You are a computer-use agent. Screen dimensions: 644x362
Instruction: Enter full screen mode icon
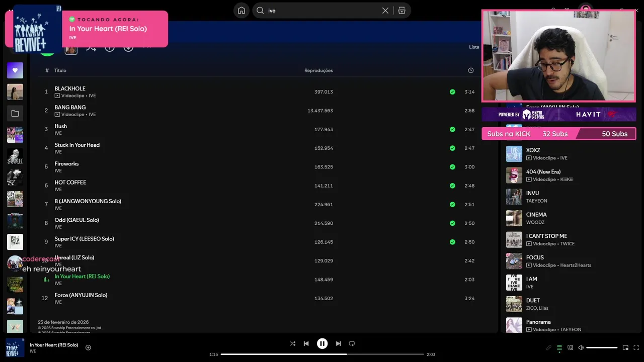coord(636,347)
